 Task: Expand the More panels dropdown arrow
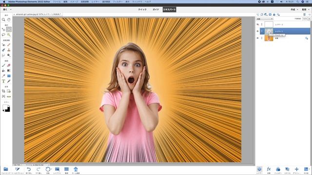310,169
